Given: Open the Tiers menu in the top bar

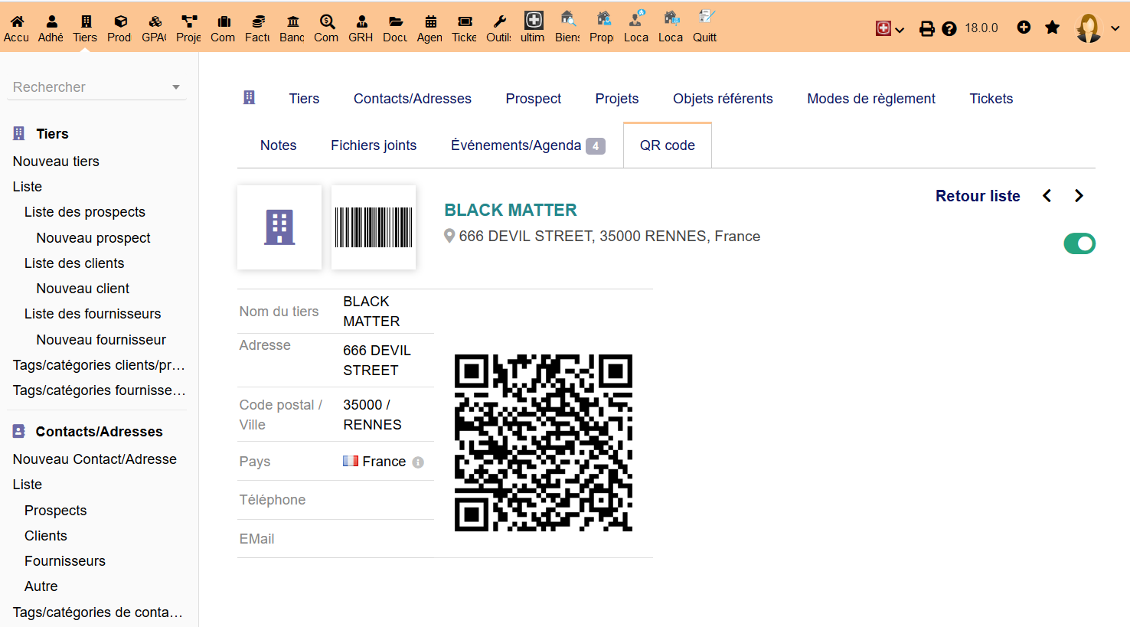Looking at the screenshot, I should (85, 28).
